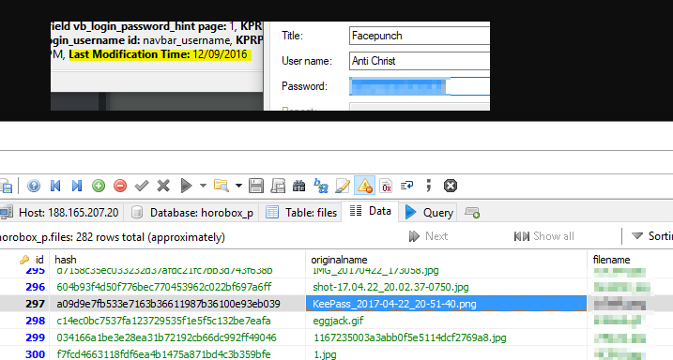Click the black cancel-operation X icon
This screenshot has height=360, width=673.
(451, 186)
